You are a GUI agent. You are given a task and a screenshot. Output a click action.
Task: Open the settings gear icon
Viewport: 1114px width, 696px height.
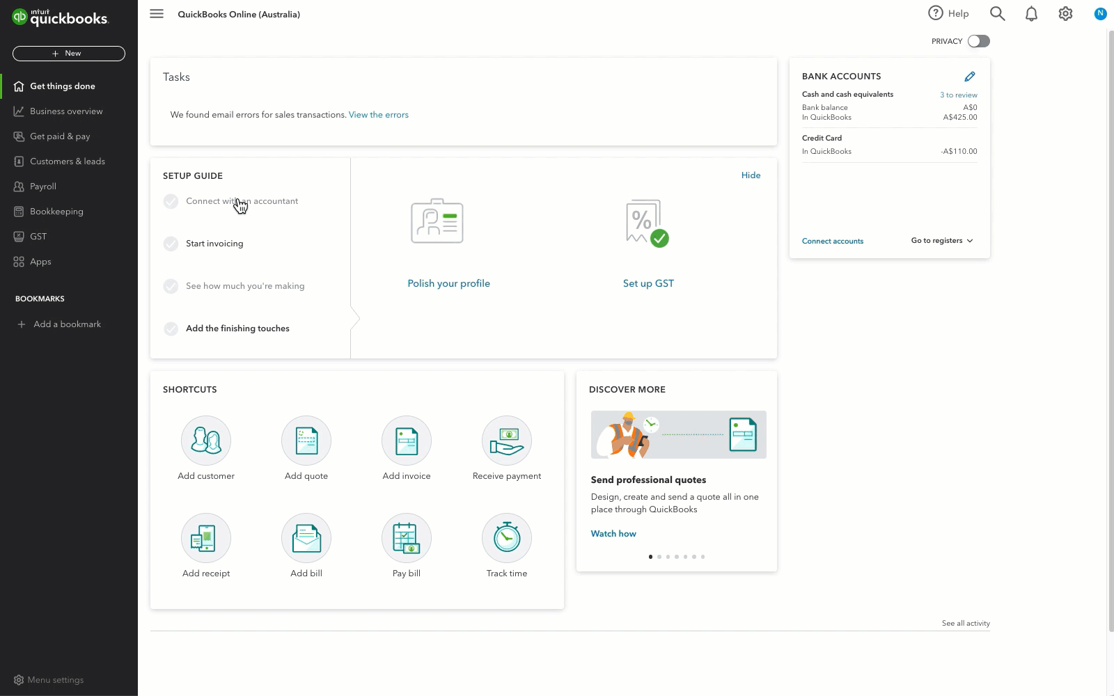pyautogui.click(x=1065, y=13)
